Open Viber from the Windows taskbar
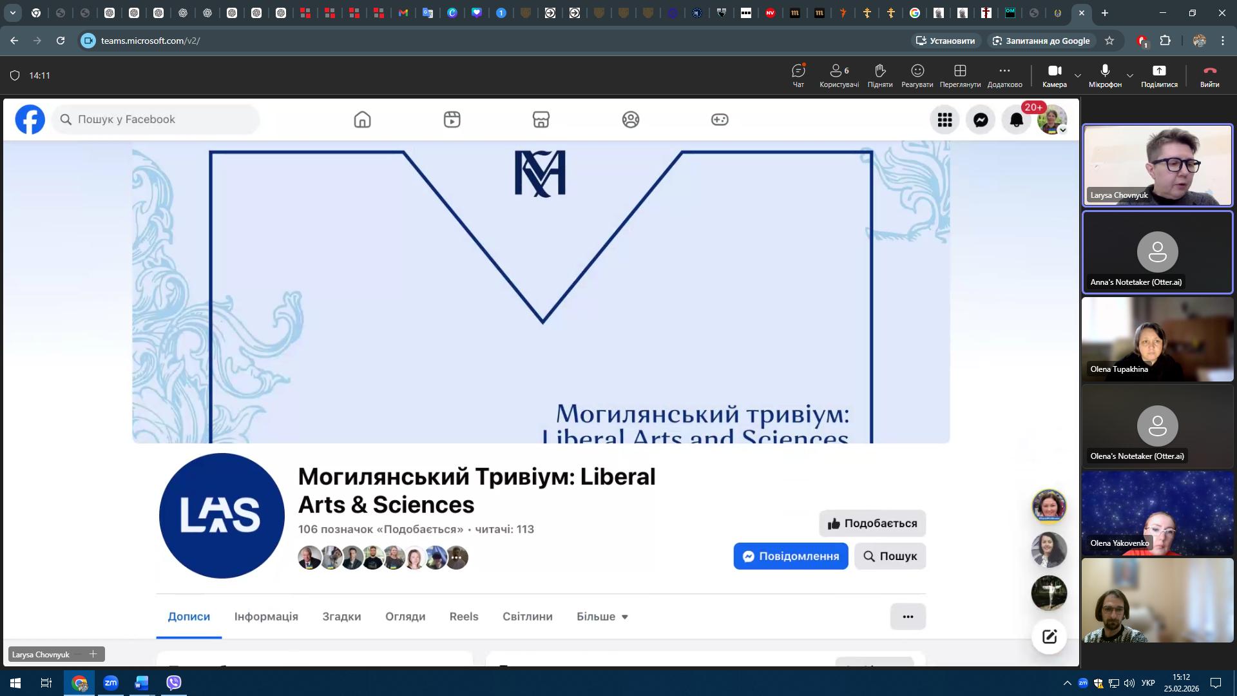The height and width of the screenshot is (696, 1237). coord(173,682)
